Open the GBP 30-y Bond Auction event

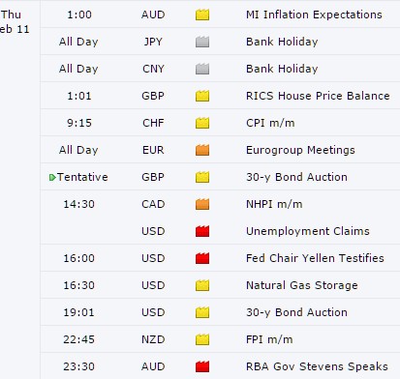[296, 177]
